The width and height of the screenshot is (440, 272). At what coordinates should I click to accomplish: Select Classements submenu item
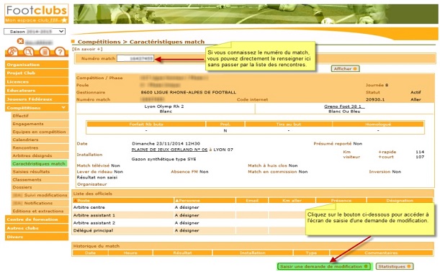point(40,179)
